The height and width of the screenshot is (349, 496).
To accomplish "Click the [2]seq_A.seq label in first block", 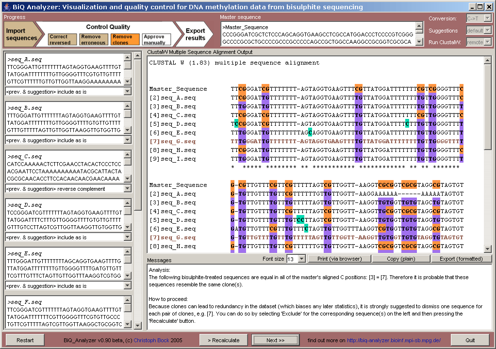I will 172,98.
